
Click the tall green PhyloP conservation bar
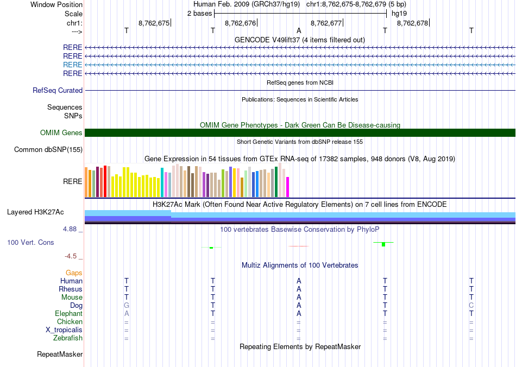[383, 244]
